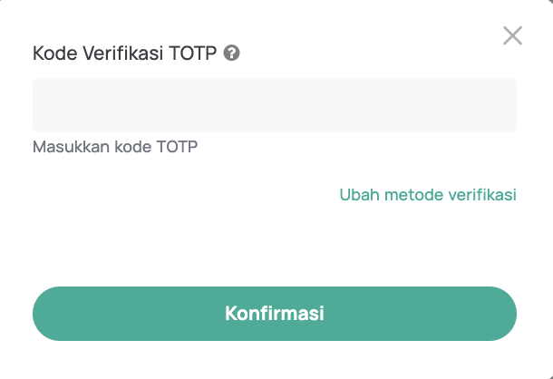Dismiss the dialog with the X icon
Screen dimensions: 553x379
click(x=512, y=35)
